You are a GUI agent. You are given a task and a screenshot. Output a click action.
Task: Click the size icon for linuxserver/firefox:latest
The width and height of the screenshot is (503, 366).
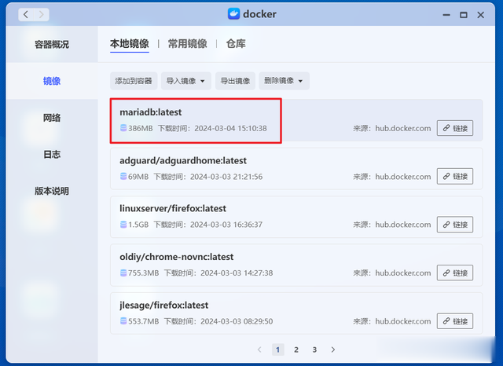coord(123,225)
